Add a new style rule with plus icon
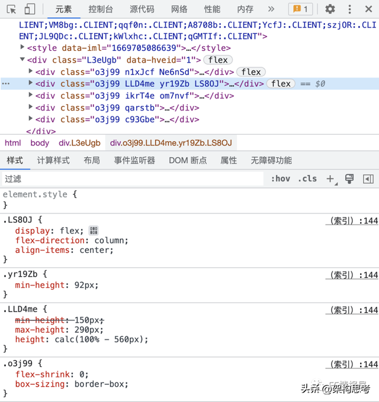Screen dimensions: 379x402 (x=330, y=179)
